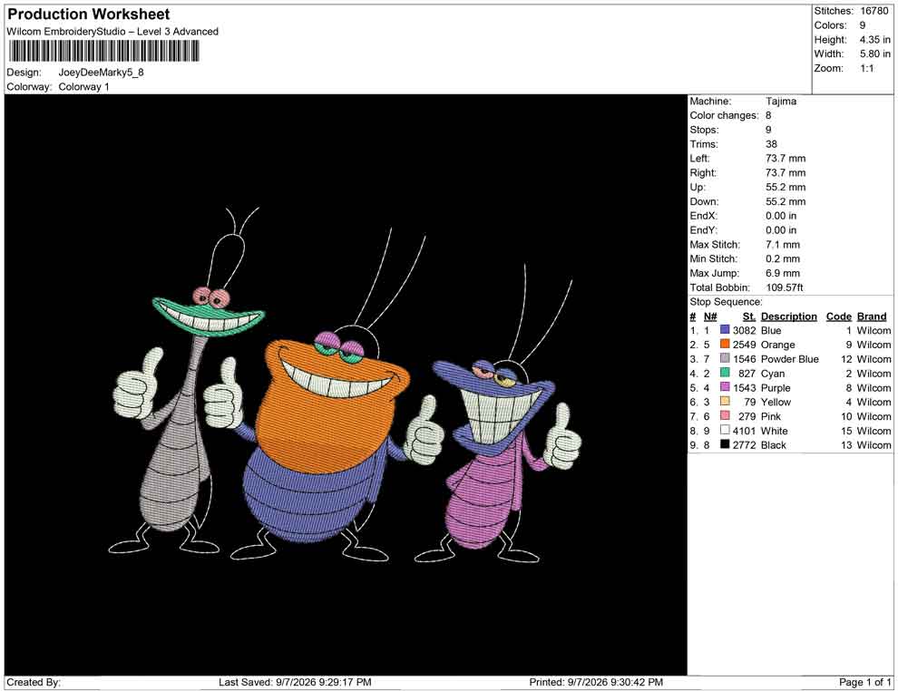Click the Printed timestamp in footer
The height and width of the screenshot is (691, 898).
point(596,682)
